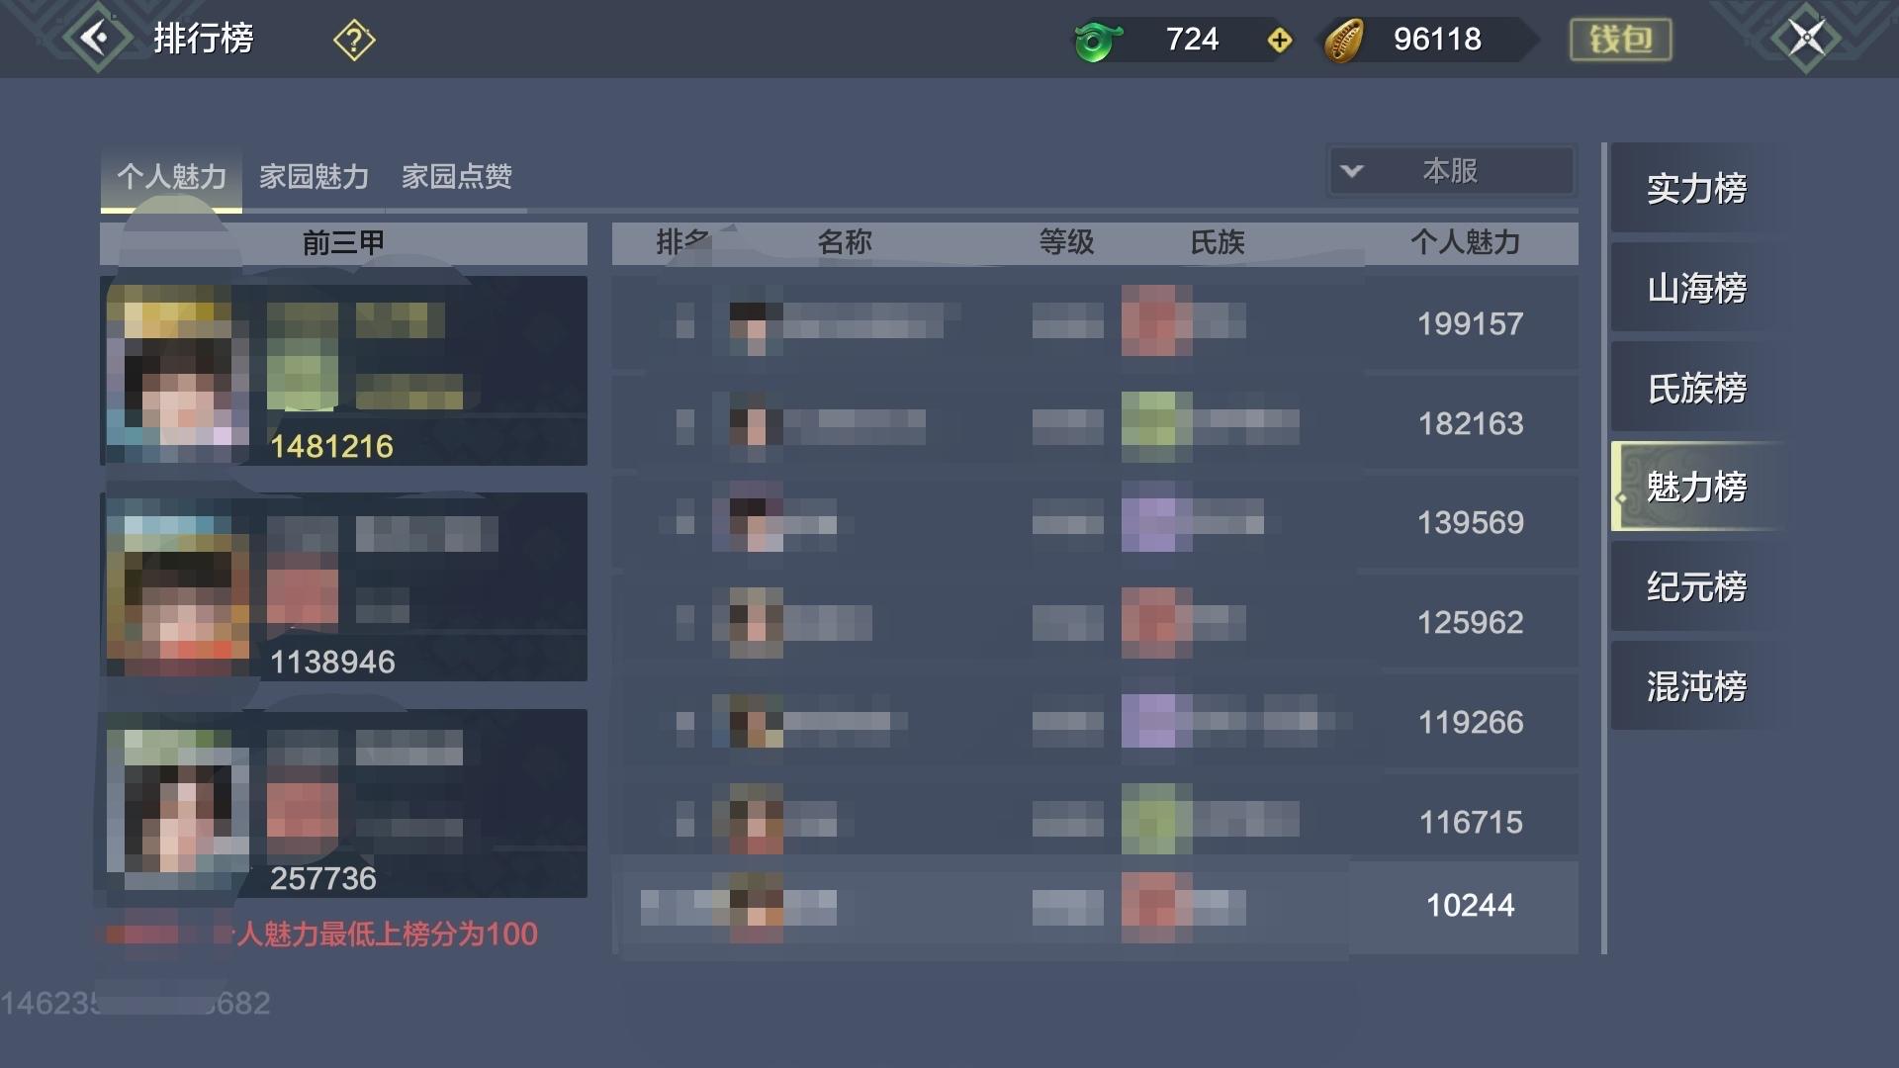The image size is (1899, 1068).
Task: Expand the 本服 server dropdown
Action: pyautogui.click(x=1451, y=171)
